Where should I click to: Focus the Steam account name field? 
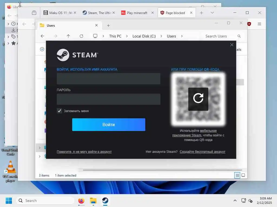[x=108, y=79]
